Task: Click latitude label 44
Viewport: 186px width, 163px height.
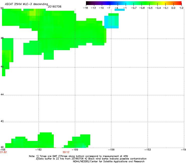Action: pos(2,95)
